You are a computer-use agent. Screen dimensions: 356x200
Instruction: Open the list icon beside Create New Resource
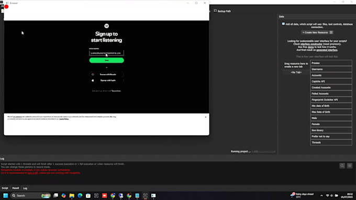[331, 32]
